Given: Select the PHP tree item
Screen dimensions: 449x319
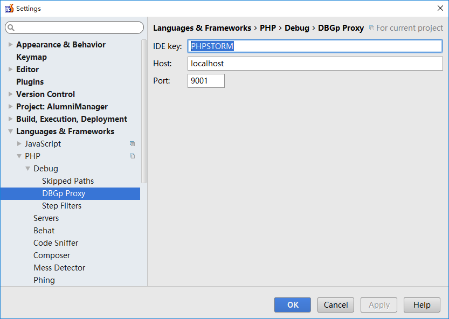Looking at the screenshot, I should coord(33,156).
